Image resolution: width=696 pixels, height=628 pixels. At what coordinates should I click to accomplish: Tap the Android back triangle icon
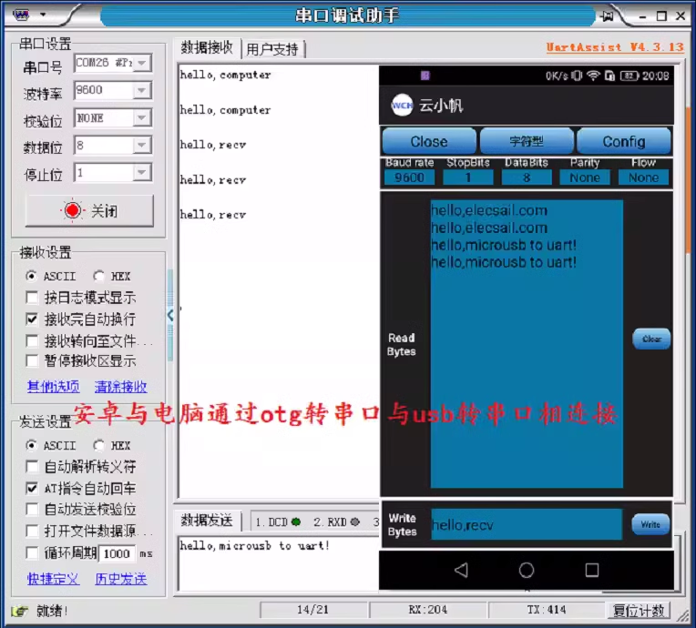point(462,570)
